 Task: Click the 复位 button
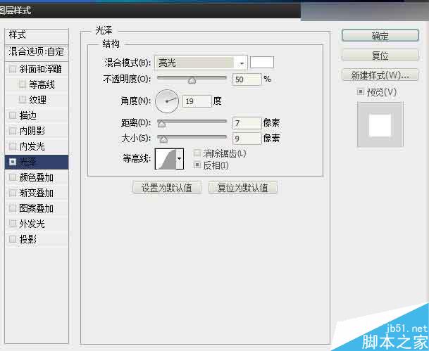(x=380, y=56)
